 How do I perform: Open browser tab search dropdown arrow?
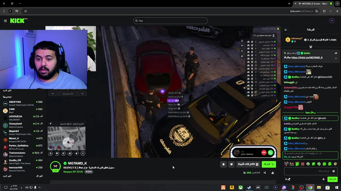pyautogui.click(x=337, y=4)
